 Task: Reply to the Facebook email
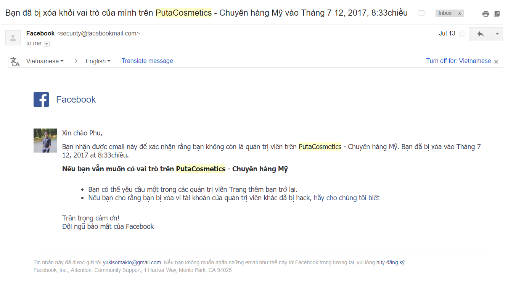(x=481, y=34)
